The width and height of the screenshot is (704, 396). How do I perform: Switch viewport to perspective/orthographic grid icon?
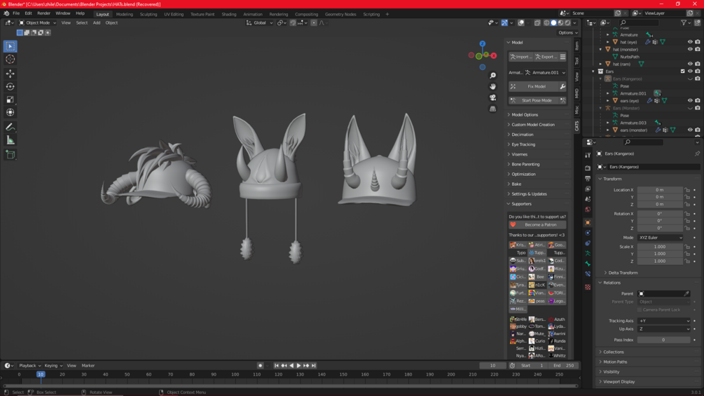(492, 109)
